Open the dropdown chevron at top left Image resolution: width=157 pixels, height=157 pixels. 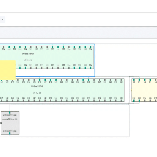3,19
